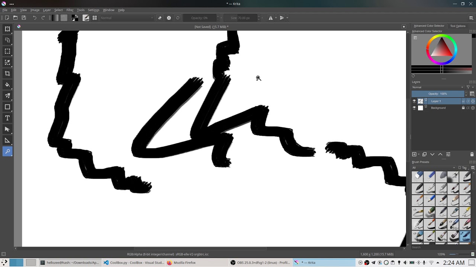Toggle preserve alpha in toolbar
Viewport: 476px width, 267px height.
tap(169, 18)
